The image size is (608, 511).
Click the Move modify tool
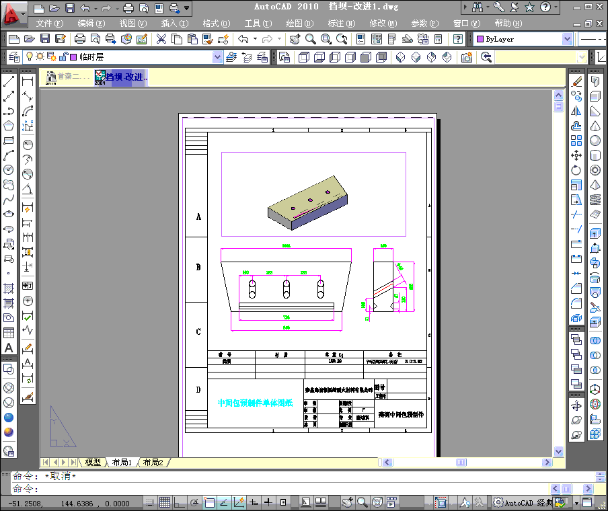click(x=576, y=155)
